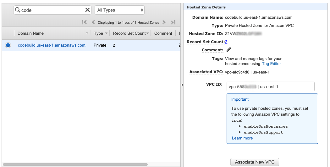Go to last page of hosted zones
This screenshot has height=167, width=330.
click(x=173, y=22)
